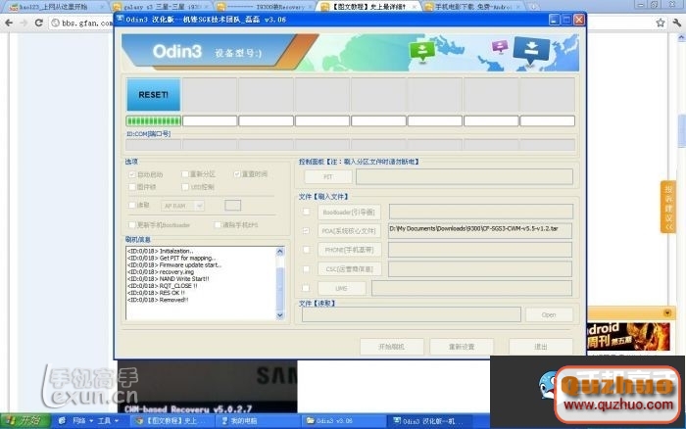The image size is (686, 429).
Task: Click the PHONE file path field
Action: (x=480, y=250)
